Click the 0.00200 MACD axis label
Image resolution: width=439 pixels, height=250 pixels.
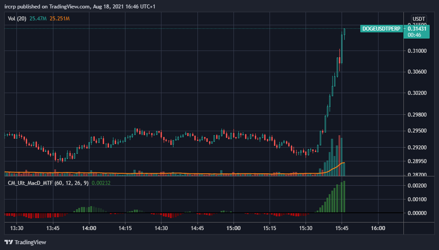[417, 186]
